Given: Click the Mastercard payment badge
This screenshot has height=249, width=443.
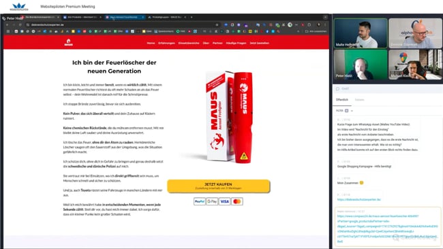Looking at the screenshot, I should tap(237, 201).
